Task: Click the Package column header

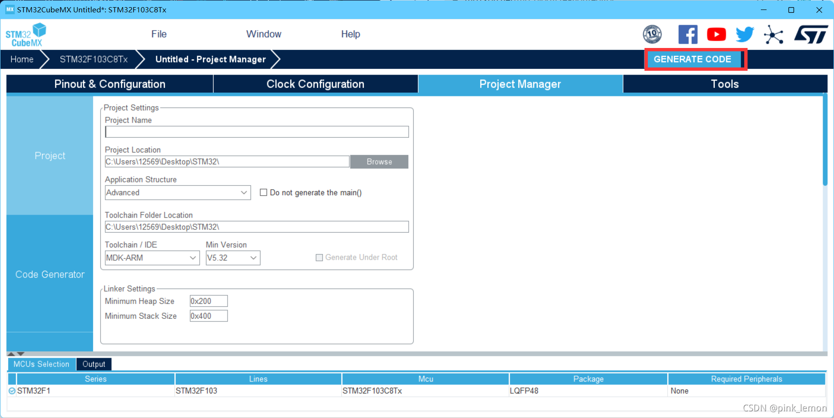Action: pyautogui.click(x=588, y=379)
